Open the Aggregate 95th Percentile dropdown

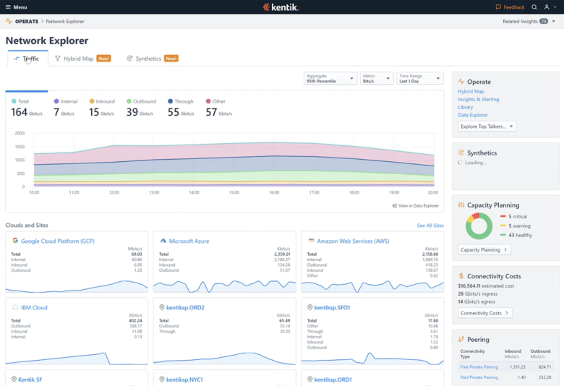[x=330, y=78]
